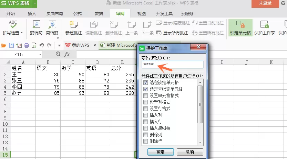Confirm with the 确定 button

tap(161, 152)
